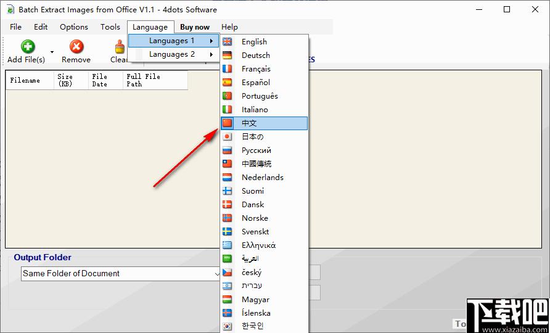
Task: Open the File menu
Action: point(16,27)
